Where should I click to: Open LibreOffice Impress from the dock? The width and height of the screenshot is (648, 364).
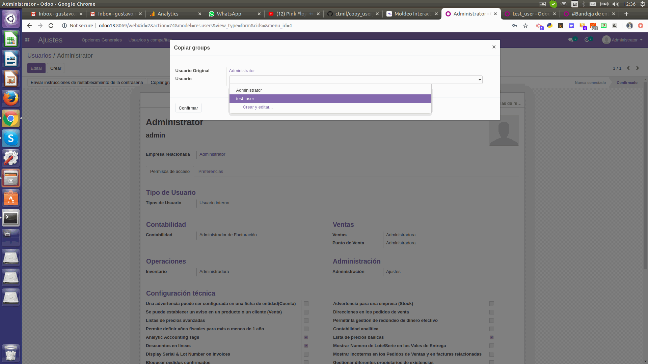(x=11, y=79)
